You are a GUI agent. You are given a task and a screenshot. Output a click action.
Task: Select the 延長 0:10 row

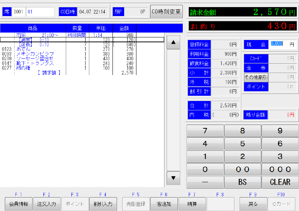pyautogui.click(x=82, y=45)
